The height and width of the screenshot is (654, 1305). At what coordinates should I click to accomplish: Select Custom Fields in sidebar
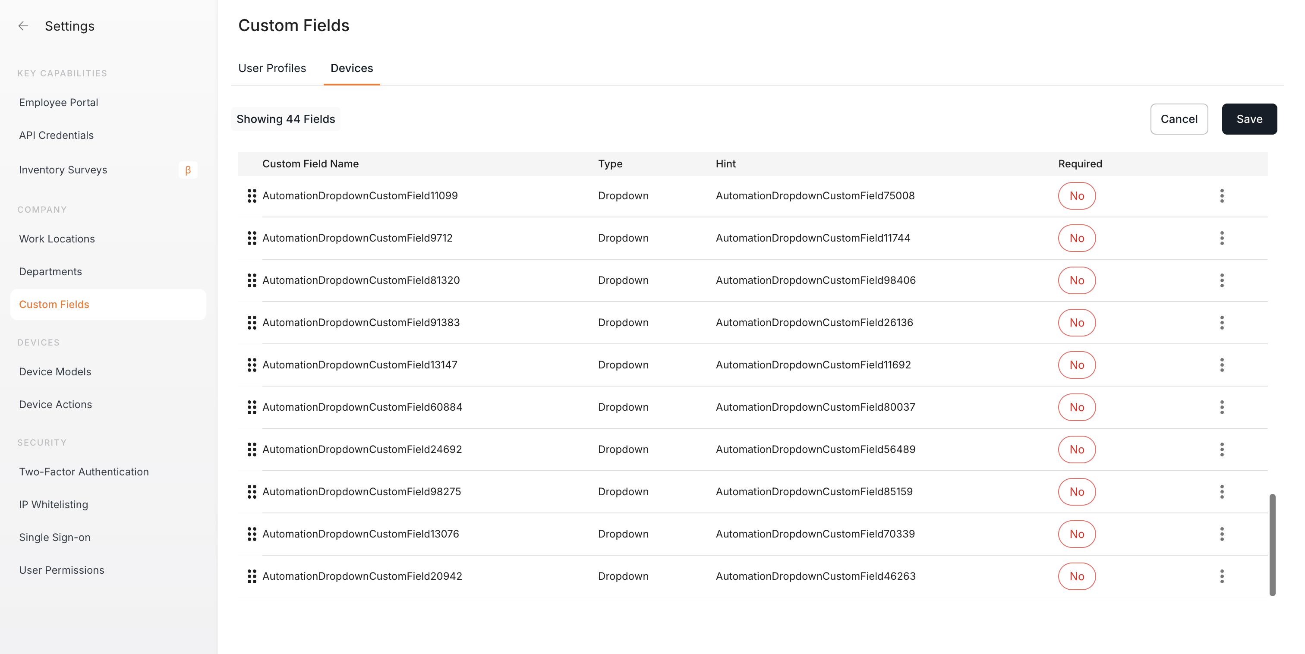(108, 305)
